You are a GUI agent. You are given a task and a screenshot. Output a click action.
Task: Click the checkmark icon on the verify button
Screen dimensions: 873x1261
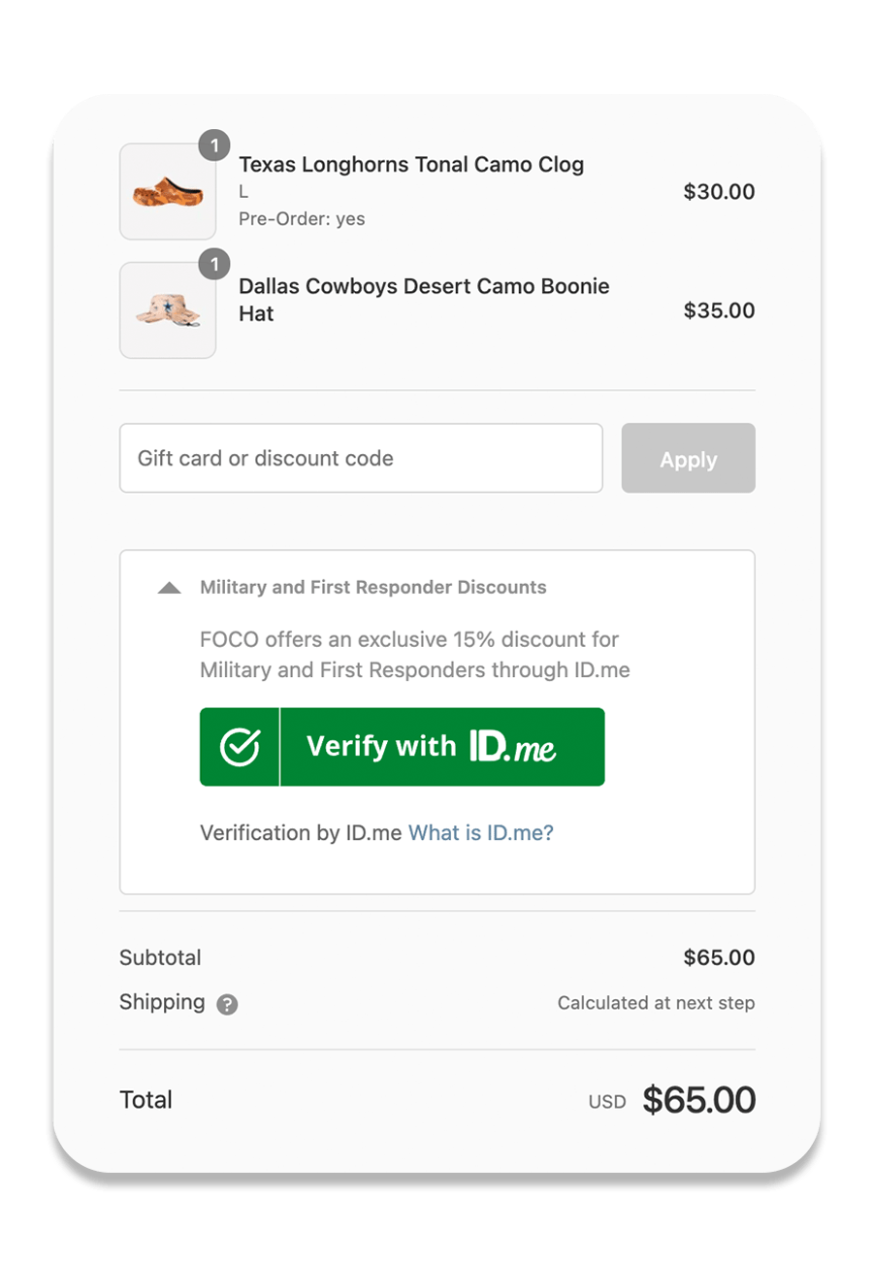[x=240, y=747]
